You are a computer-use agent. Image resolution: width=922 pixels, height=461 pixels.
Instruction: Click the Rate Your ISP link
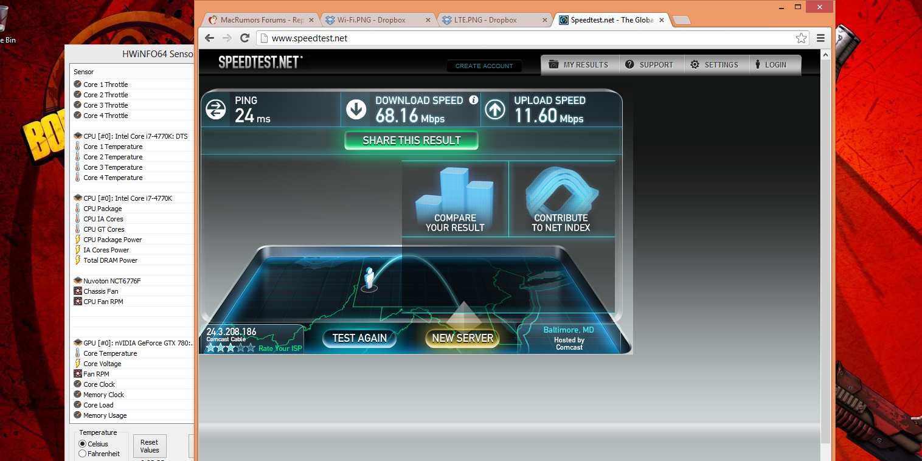(x=280, y=348)
